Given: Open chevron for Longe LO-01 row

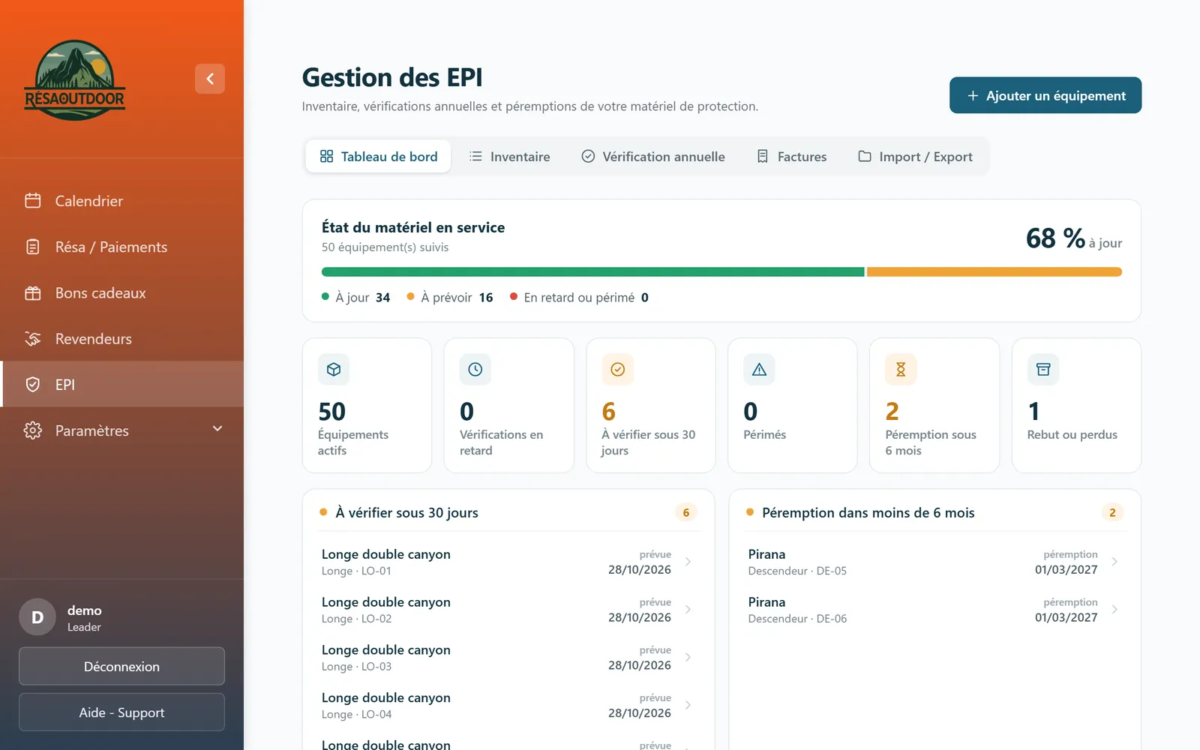Looking at the screenshot, I should pyautogui.click(x=688, y=562).
